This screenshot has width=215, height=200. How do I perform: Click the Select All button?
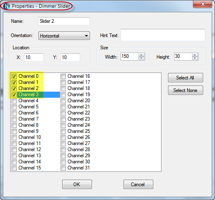tap(186, 77)
